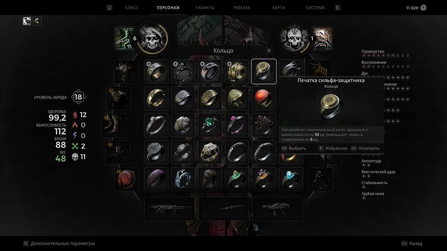
Task: Open the Рюкзак tab
Action: pyautogui.click(x=242, y=8)
